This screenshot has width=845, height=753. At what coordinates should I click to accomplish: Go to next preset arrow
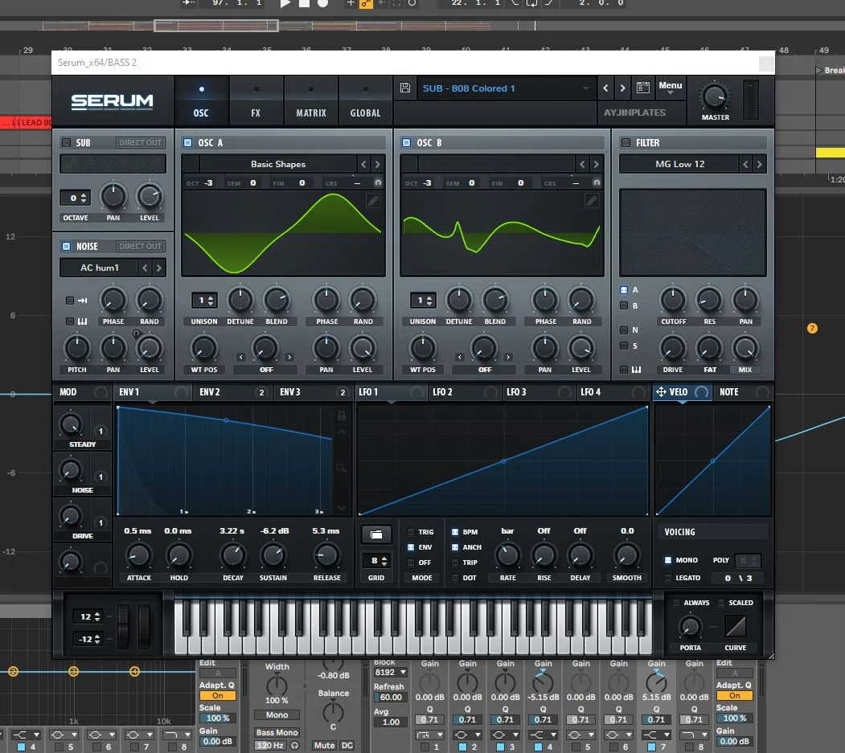click(623, 88)
